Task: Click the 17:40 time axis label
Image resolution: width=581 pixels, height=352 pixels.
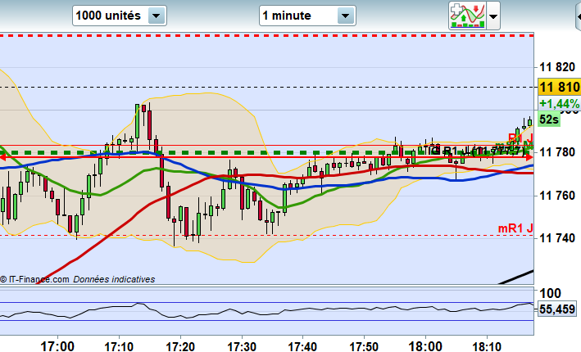Action: [302, 346]
